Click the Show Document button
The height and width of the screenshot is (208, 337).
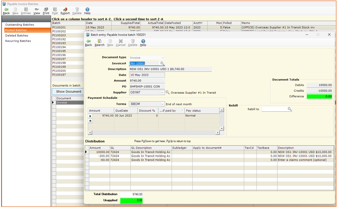[69, 92]
